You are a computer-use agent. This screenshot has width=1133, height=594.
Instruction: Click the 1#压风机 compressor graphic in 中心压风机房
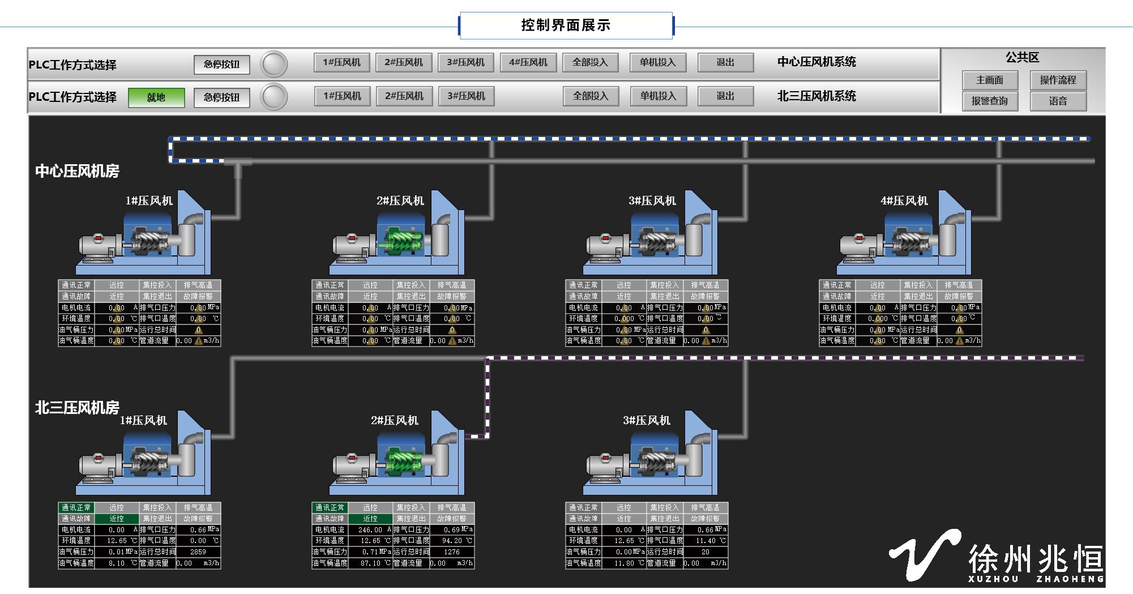pyautogui.click(x=144, y=238)
